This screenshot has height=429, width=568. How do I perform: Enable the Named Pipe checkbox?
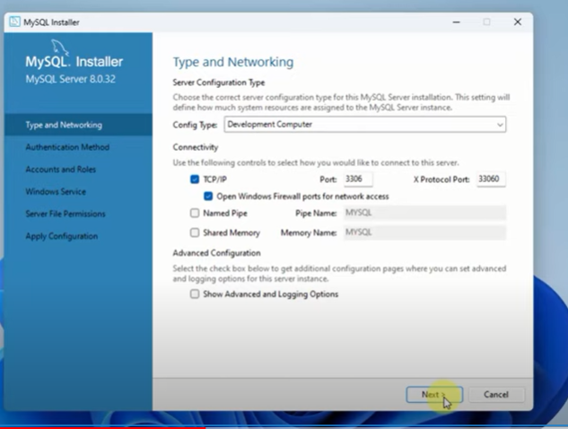[195, 213]
